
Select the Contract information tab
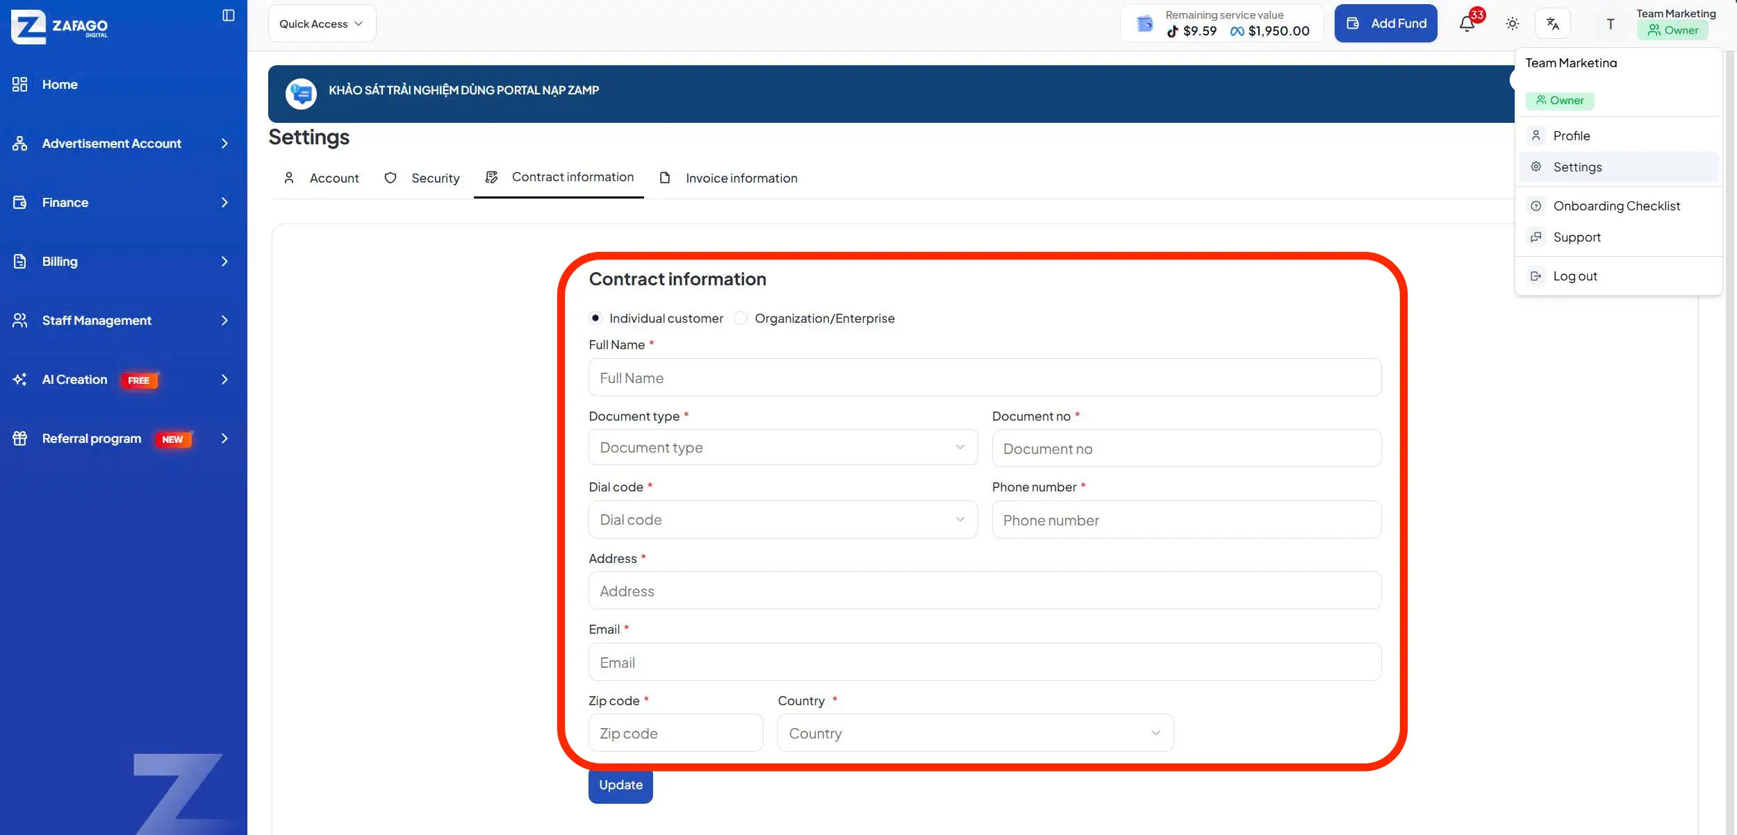[x=559, y=178]
